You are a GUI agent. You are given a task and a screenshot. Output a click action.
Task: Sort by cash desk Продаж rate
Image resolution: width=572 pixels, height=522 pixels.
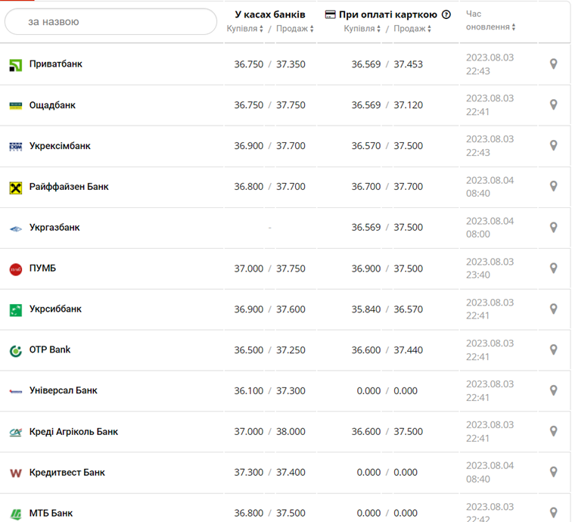click(295, 29)
